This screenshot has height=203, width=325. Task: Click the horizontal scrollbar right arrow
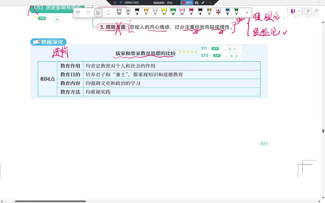tap(319, 201)
